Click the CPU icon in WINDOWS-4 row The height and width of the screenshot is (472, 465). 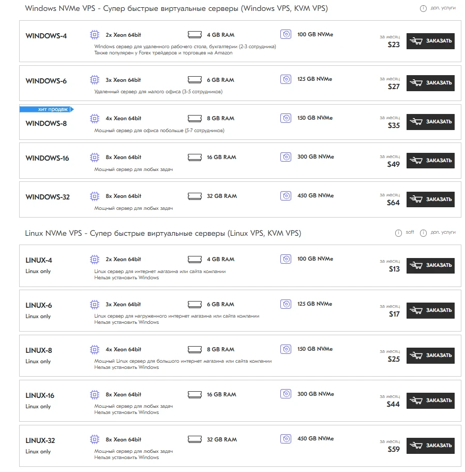(x=94, y=35)
